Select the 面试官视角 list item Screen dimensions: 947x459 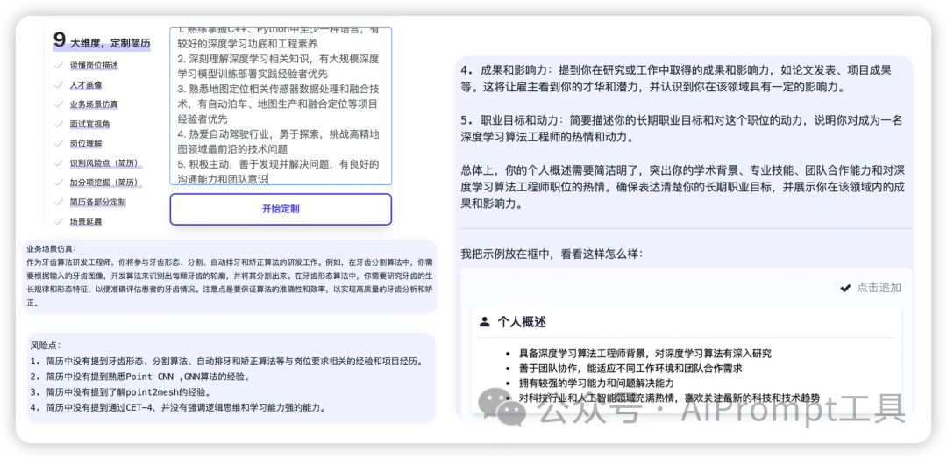[90, 124]
